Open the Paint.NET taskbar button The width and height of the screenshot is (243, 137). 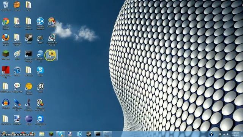69,134
